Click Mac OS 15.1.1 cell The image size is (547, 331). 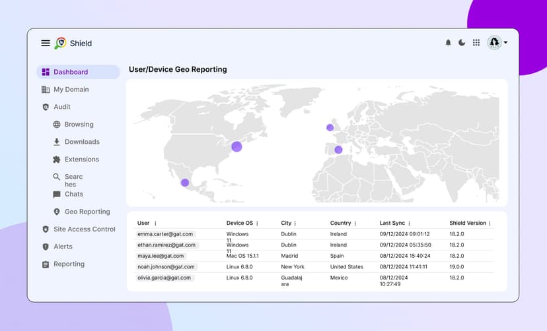pyautogui.click(x=242, y=256)
